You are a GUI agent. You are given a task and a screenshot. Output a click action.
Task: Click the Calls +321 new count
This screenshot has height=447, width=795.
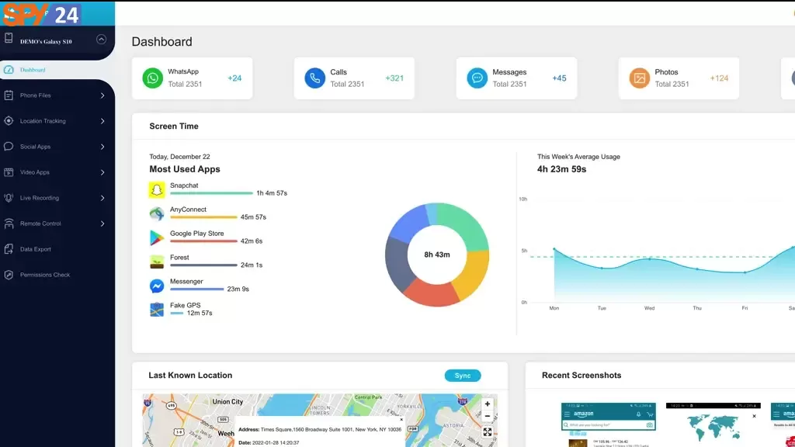pyautogui.click(x=394, y=78)
